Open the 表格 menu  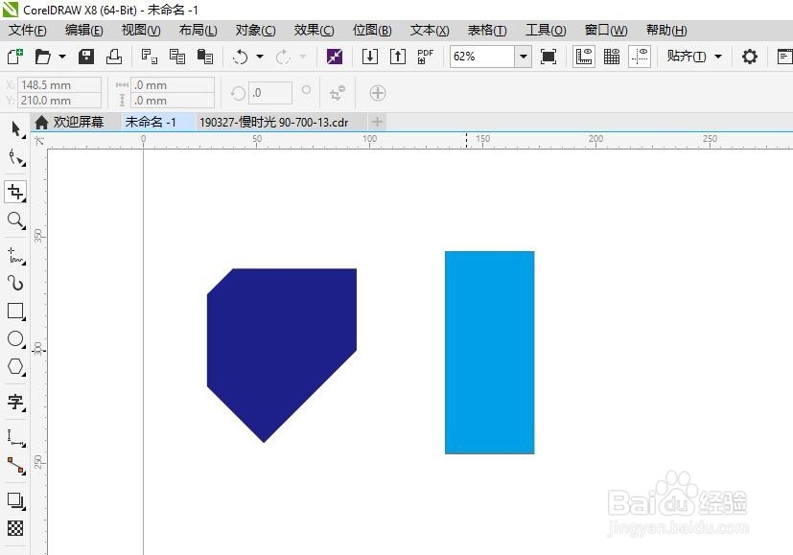tap(487, 31)
